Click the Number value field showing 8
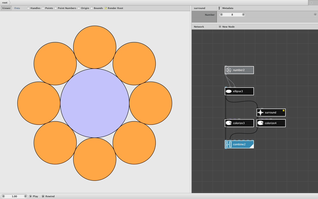 click(x=232, y=15)
